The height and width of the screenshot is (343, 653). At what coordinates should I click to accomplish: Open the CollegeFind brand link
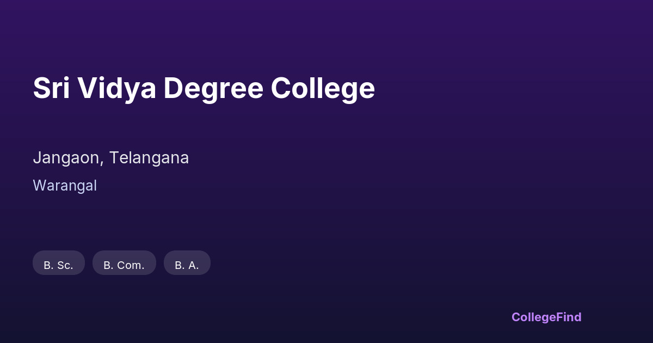click(546, 317)
